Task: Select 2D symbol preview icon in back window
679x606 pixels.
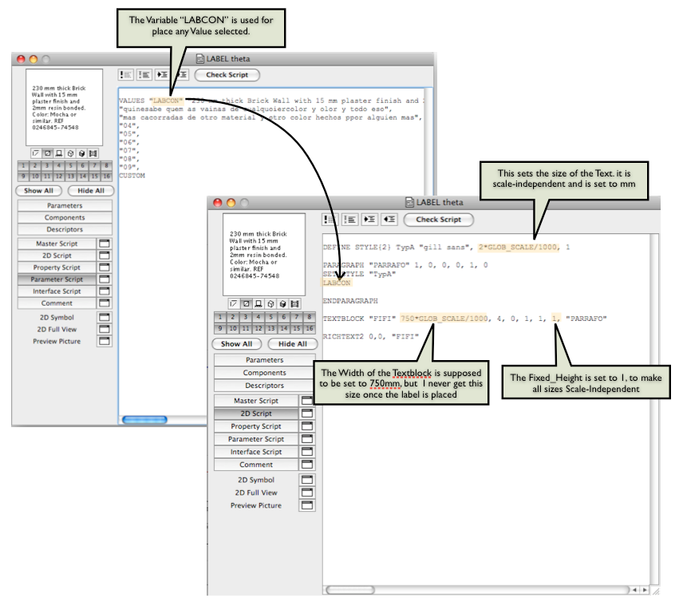Action: (36, 153)
